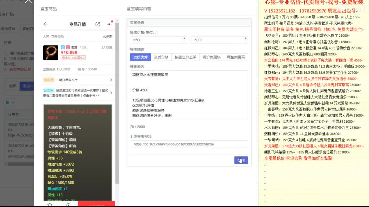Click the blue 提交 submit button

[241, 160]
